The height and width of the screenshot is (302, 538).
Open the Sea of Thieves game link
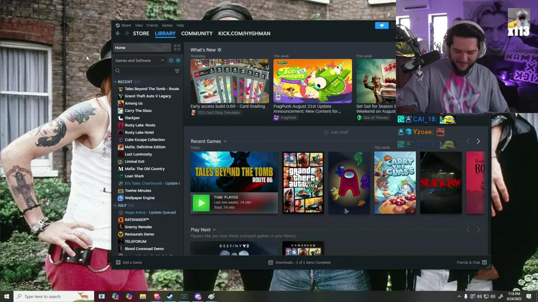pyautogui.click(x=372, y=118)
